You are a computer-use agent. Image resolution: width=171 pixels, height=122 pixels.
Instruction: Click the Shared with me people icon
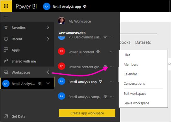coord(6,61)
